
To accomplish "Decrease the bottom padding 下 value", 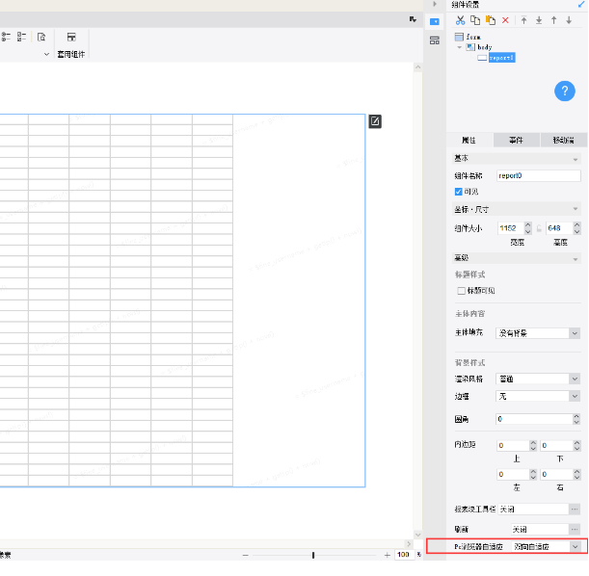I will [x=577, y=449].
